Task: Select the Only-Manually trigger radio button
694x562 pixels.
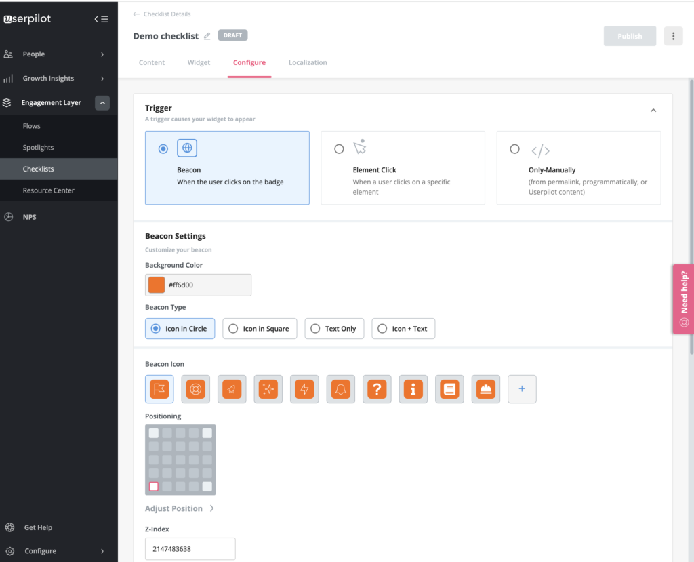Action: [515, 148]
